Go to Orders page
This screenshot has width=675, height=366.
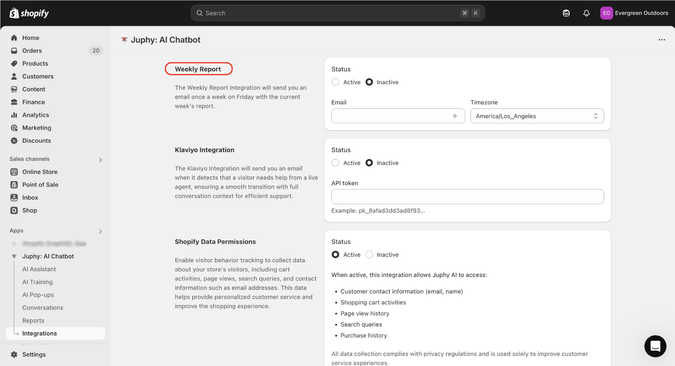point(32,51)
